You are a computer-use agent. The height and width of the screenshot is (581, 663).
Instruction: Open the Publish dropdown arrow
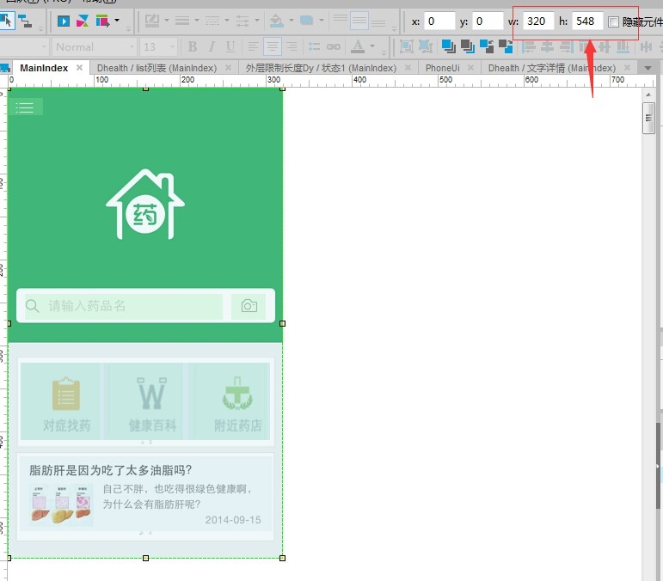click(117, 20)
